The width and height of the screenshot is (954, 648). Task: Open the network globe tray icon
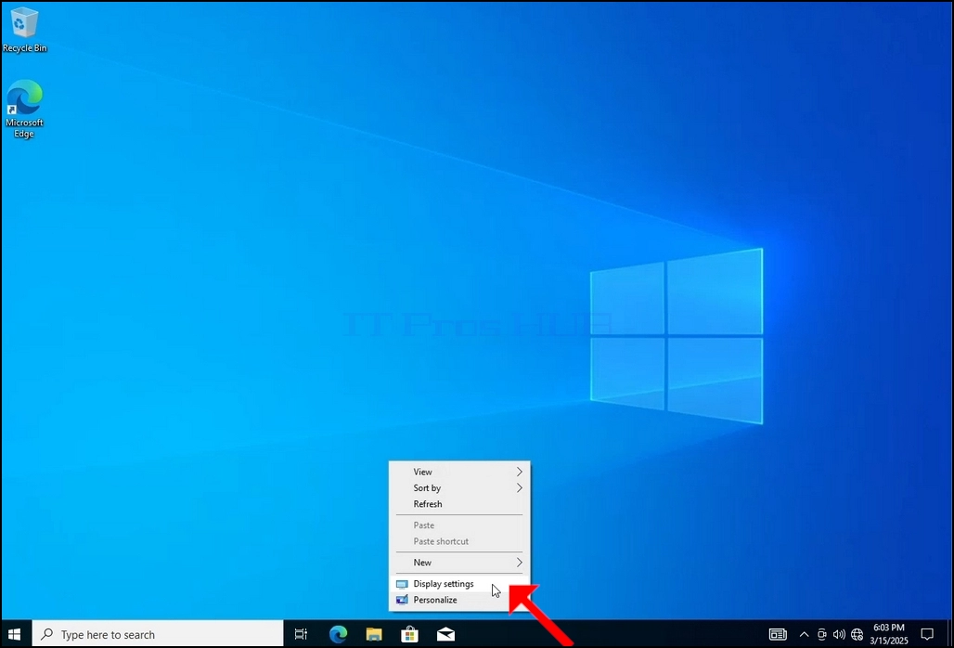(x=857, y=635)
